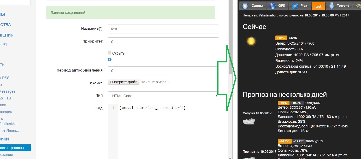Viewport: 361px width, 159px height.
Task: Click the cloud icon under Сегодня 18.05.2017
Action: 249,121
